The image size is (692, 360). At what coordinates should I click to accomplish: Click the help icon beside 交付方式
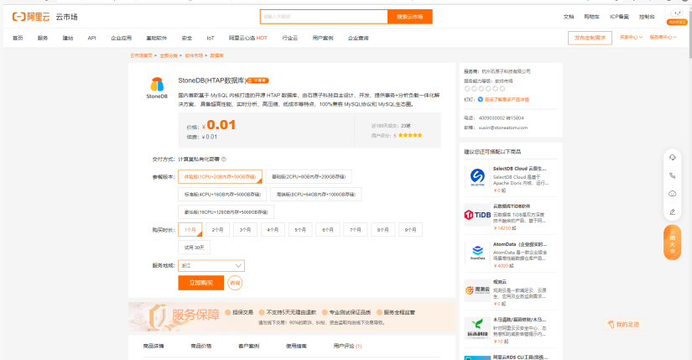tap(224, 159)
